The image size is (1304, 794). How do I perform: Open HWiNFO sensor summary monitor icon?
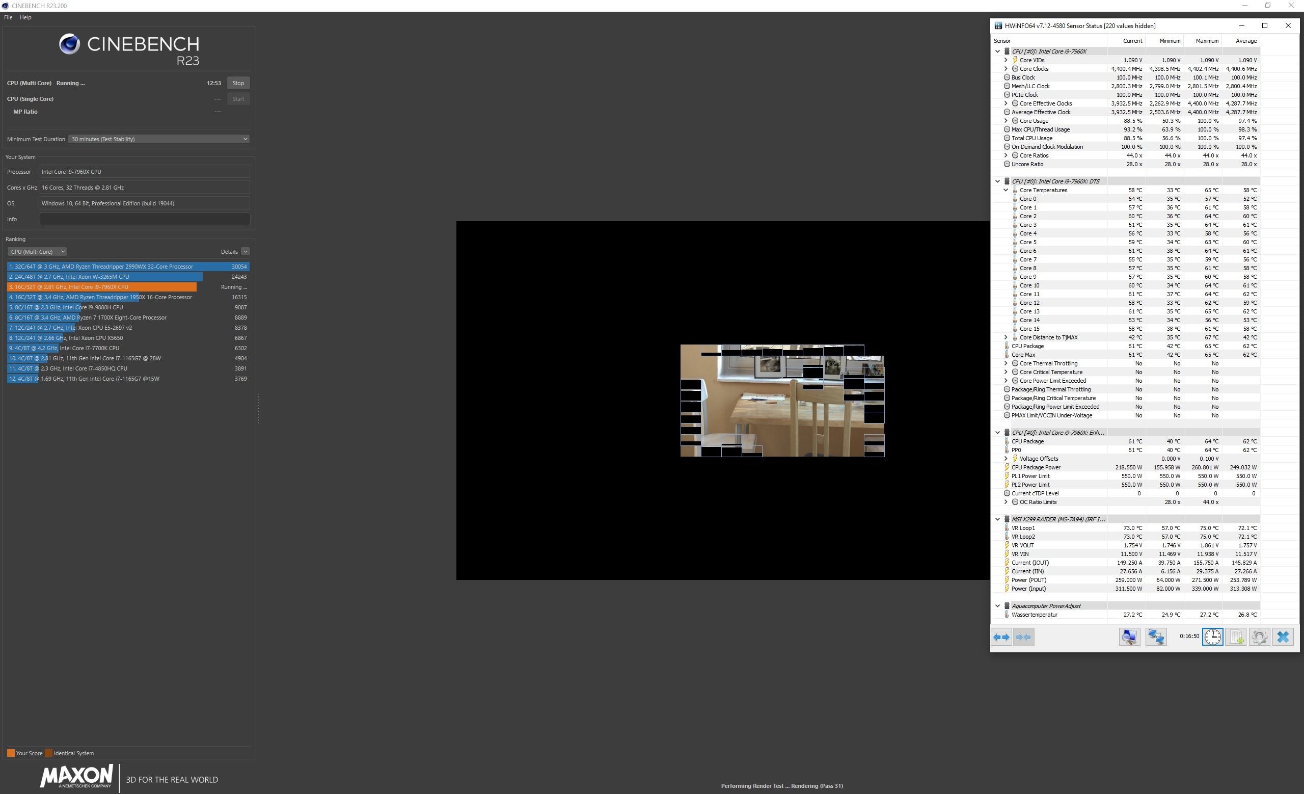(1129, 637)
